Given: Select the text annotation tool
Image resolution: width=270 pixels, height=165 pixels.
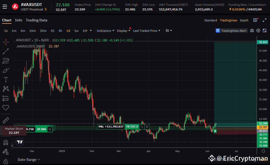Looking at the screenshot, I should [6, 80].
